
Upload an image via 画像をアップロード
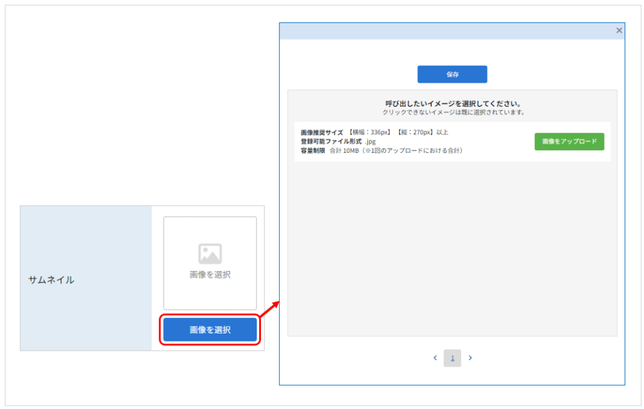(x=569, y=142)
